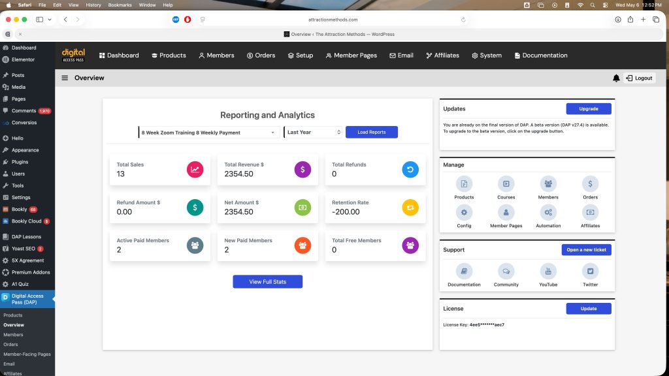Expand the product selection dropdown

click(x=209, y=132)
